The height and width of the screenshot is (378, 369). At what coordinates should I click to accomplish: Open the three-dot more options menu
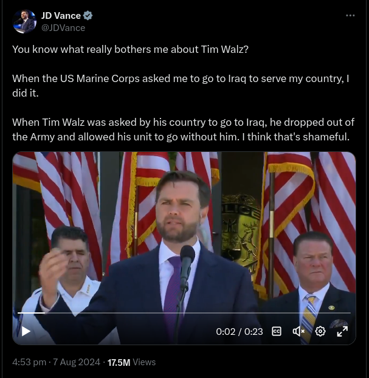click(x=350, y=15)
